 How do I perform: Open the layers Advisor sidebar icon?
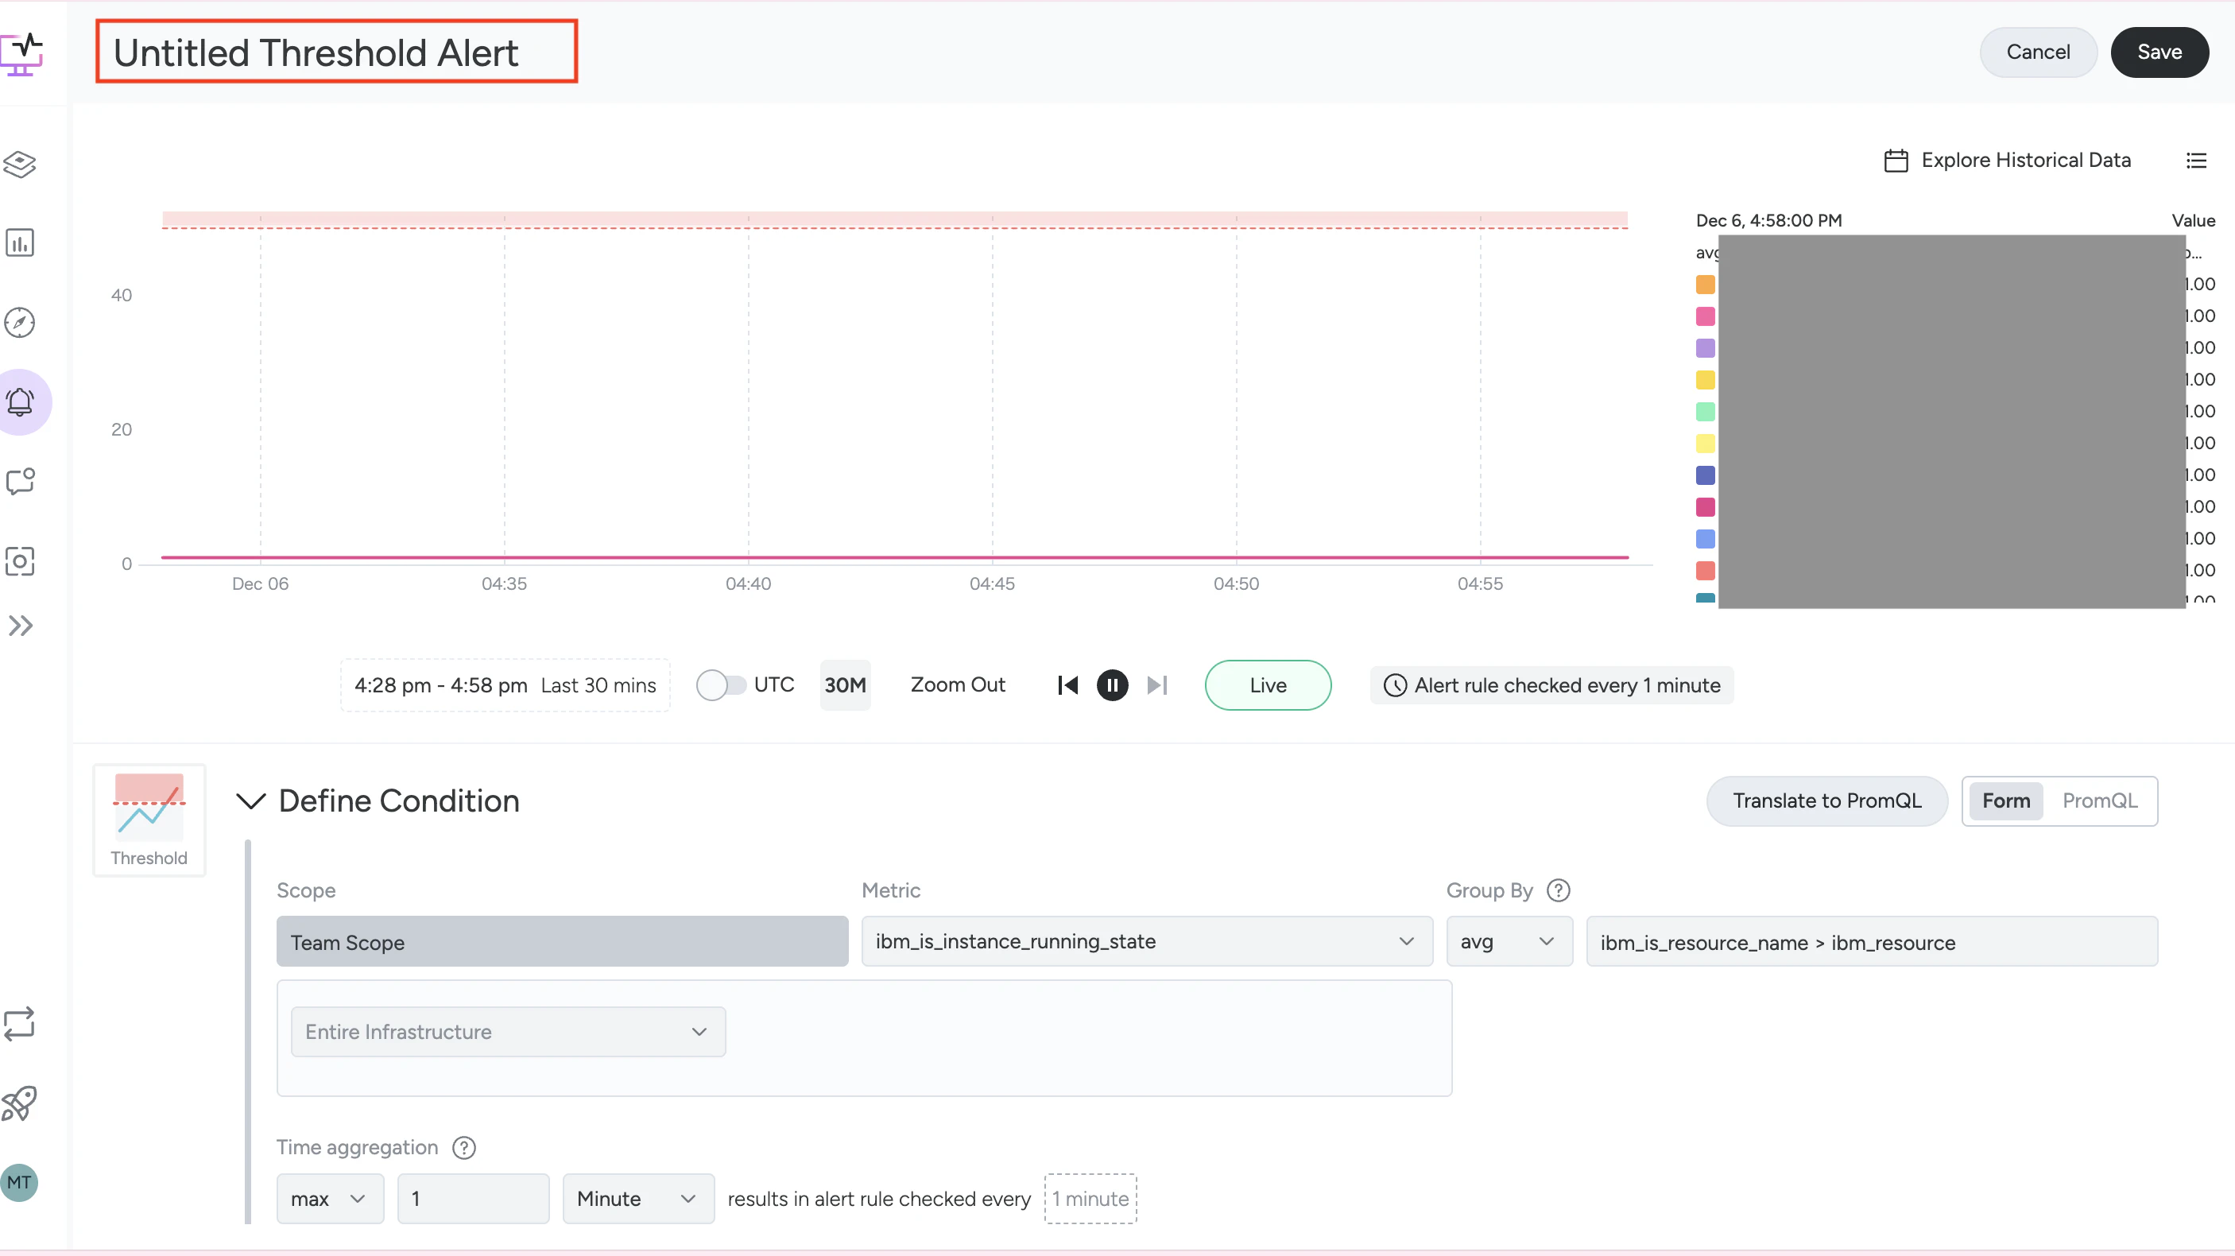[x=20, y=163]
